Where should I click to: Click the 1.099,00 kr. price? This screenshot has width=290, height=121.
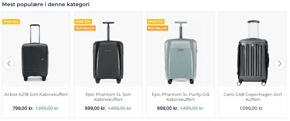(251, 108)
